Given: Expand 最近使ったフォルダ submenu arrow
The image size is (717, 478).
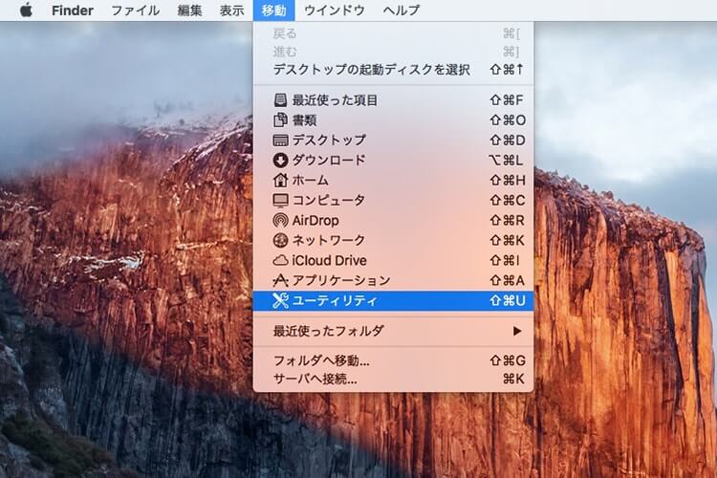Looking at the screenshot, I should (x=516, y=331).
